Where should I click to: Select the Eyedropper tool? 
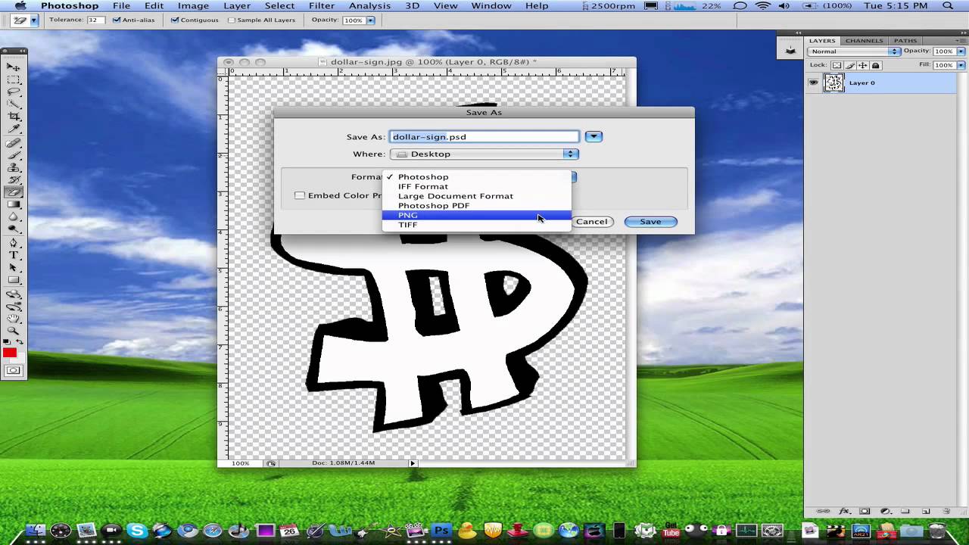pos(14,129)
